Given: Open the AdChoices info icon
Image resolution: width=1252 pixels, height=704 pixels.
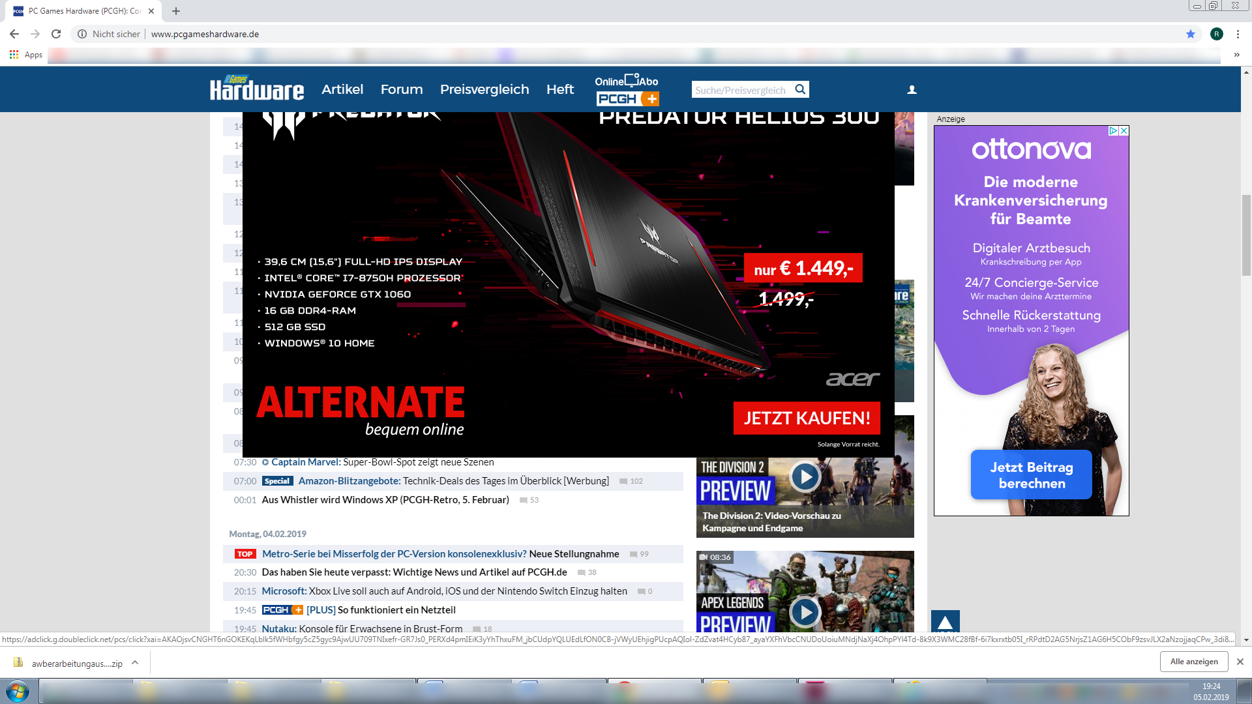Looking at the screenshot, I should tap(1114, 131).
